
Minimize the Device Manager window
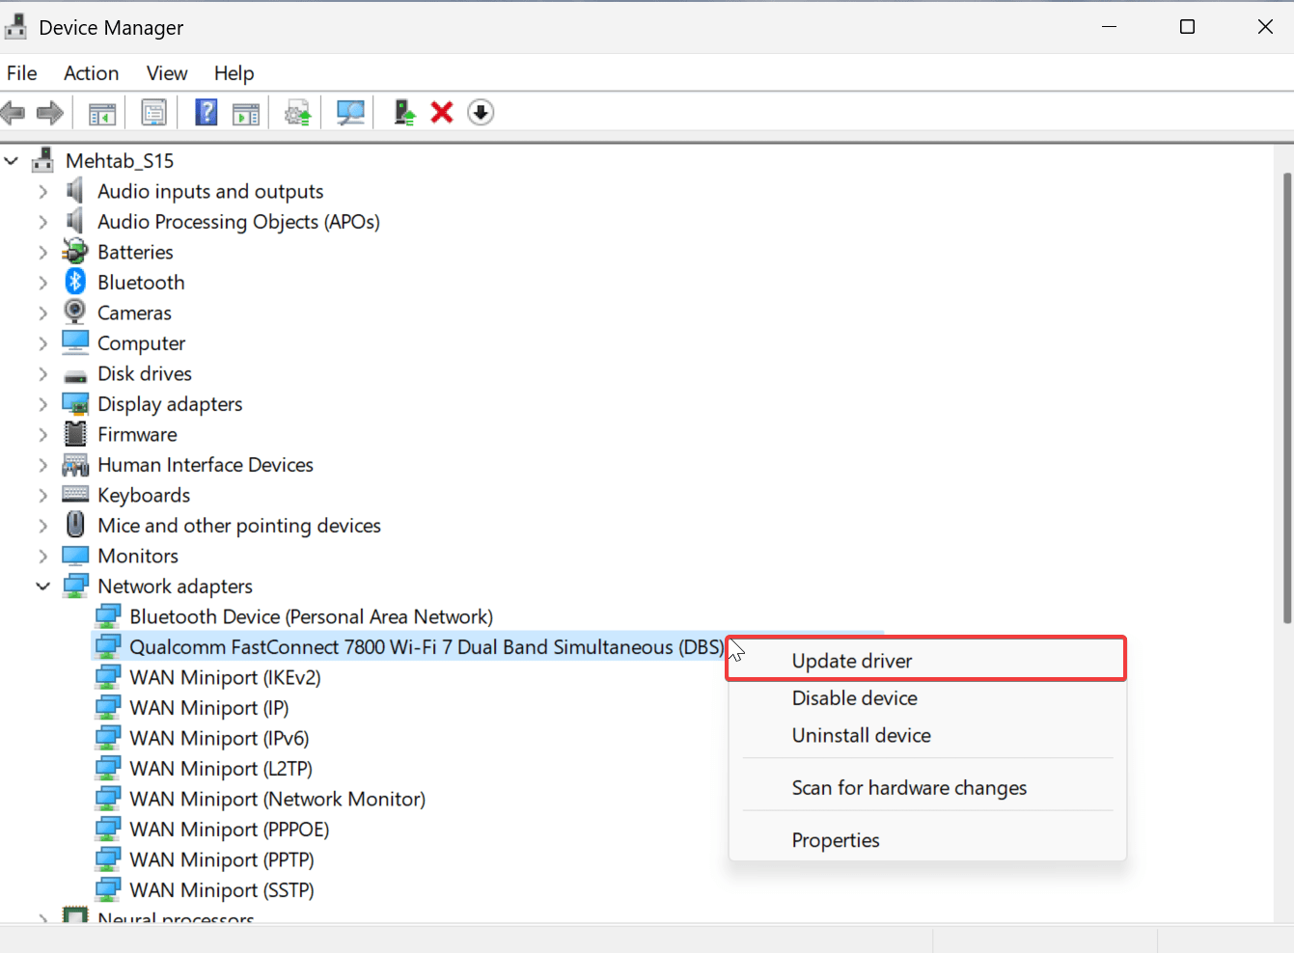[x=1110, y=27]
